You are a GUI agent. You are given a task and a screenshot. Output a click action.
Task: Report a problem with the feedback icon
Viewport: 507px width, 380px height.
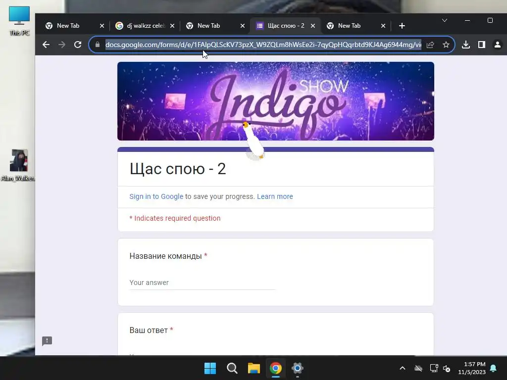[x=47, y=341]
